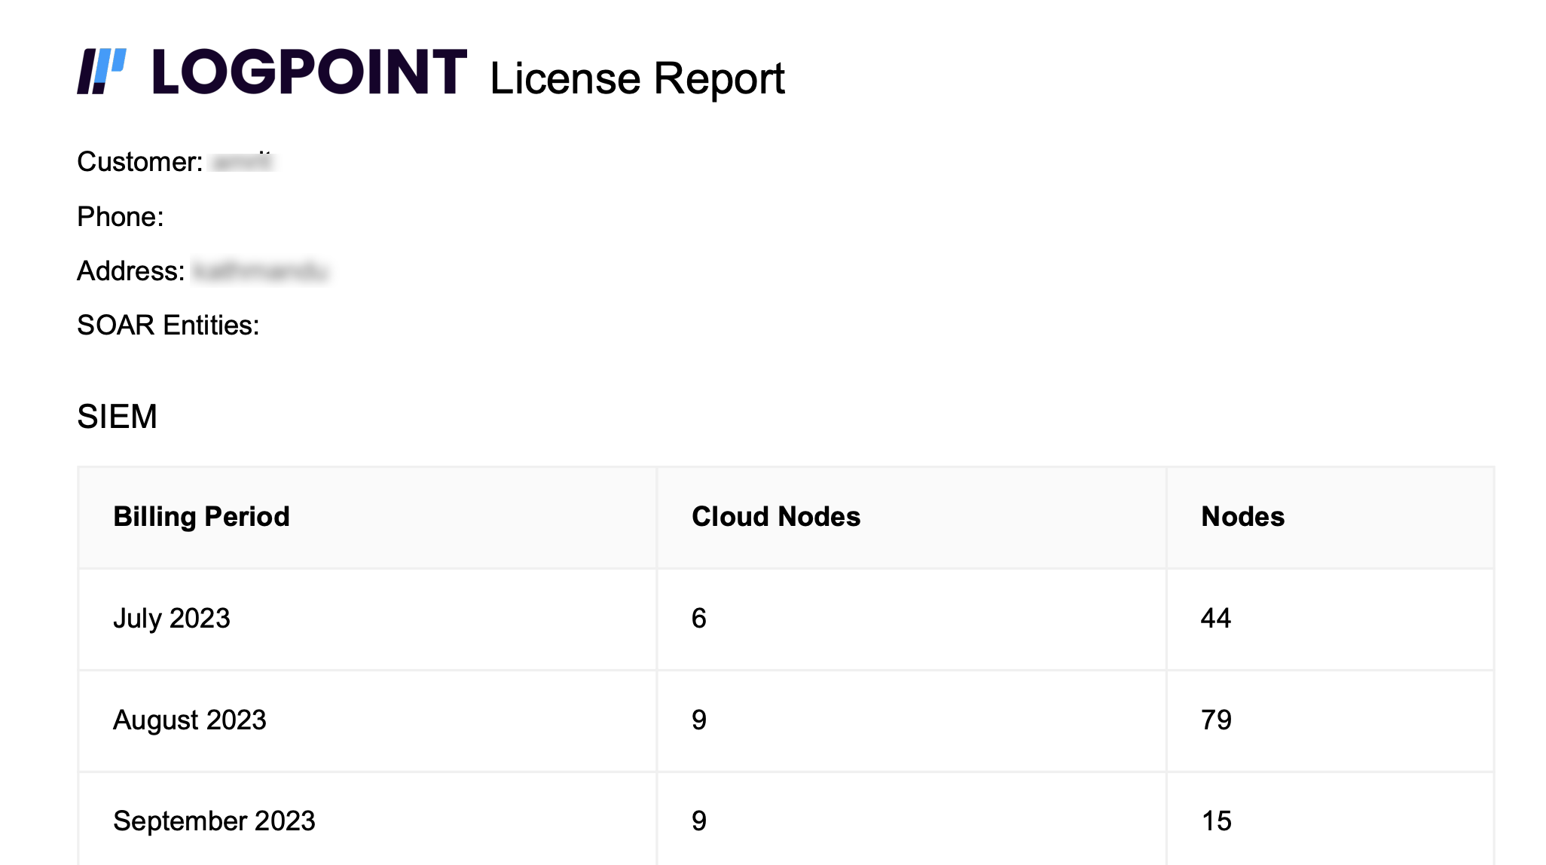Click the Cloud Nodes column header
1546x865 pixels.
click(775, 517)
